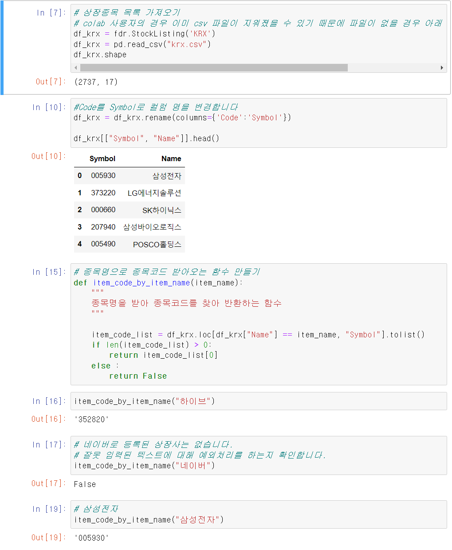The width and height of the screenshot is (452, 550).
Task: Click the cell 207940 in output table
Action: tap(103, 227)
